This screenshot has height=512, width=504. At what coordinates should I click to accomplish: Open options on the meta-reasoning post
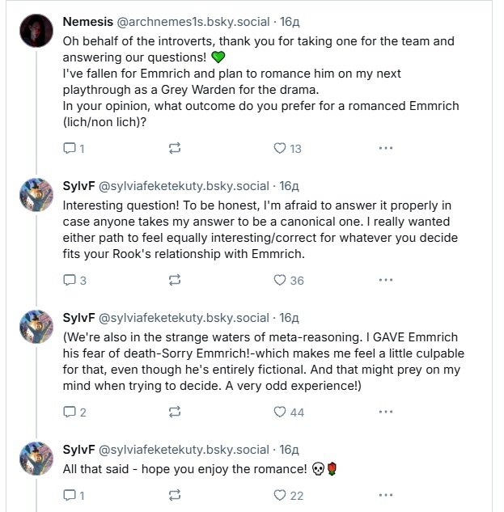click(386, 412)
